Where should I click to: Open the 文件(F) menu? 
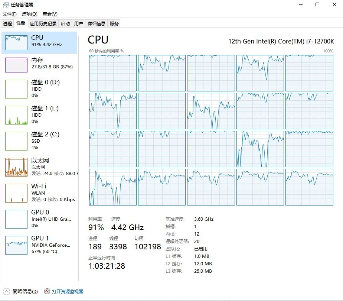click(x=9, y=14)
